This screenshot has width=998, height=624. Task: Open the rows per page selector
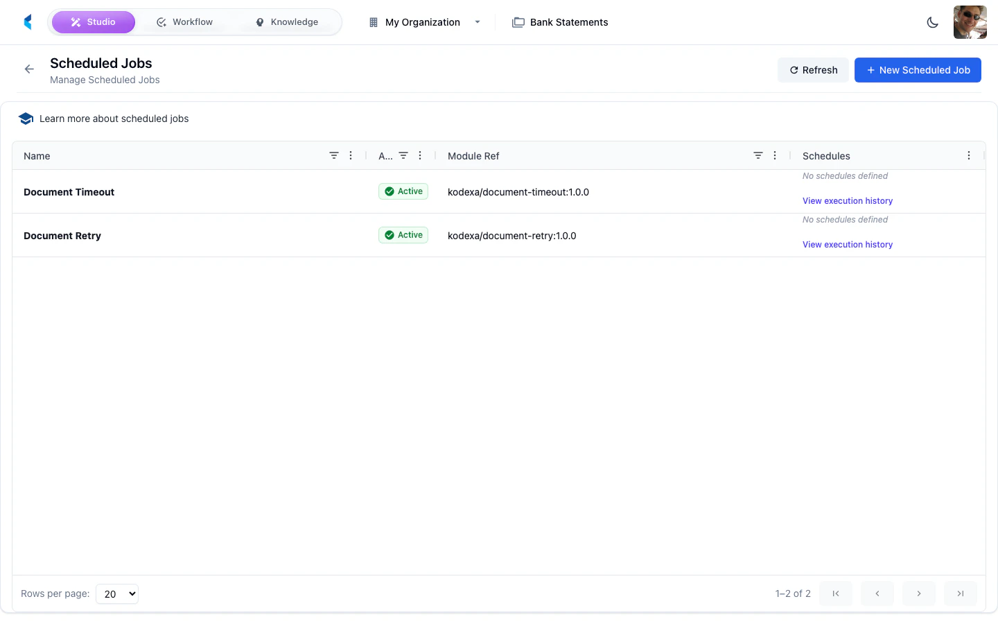116,593
